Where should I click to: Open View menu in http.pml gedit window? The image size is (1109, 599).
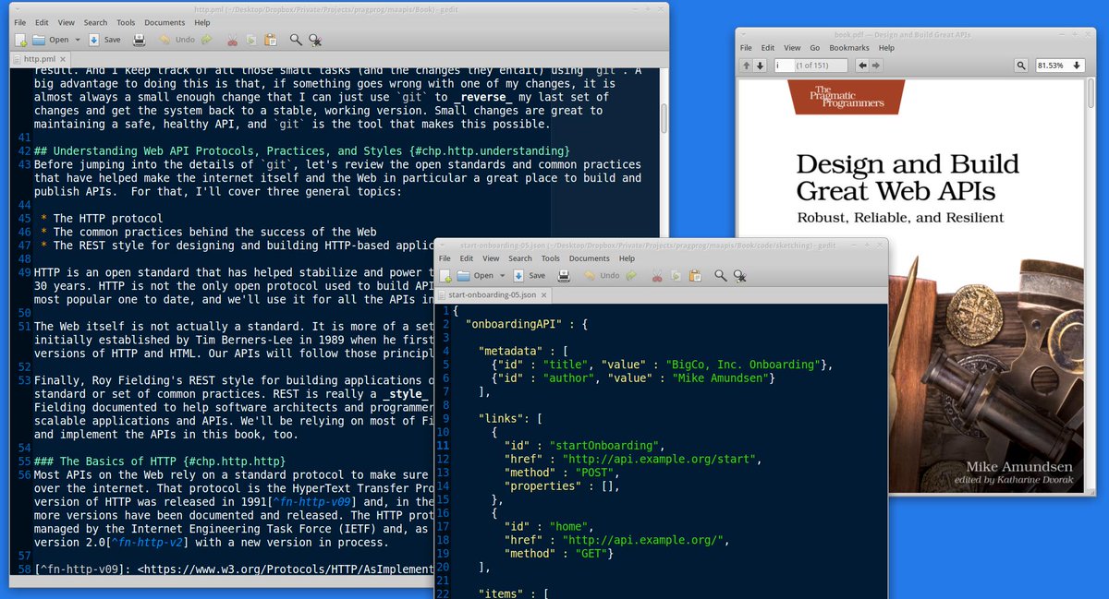(x=67, y=22)
